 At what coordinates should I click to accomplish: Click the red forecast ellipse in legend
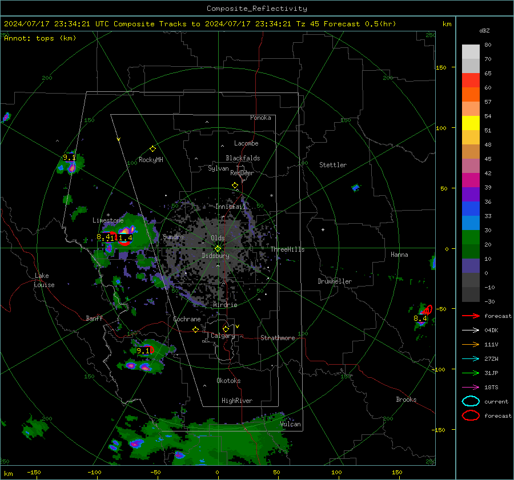(x=471, y=416)
